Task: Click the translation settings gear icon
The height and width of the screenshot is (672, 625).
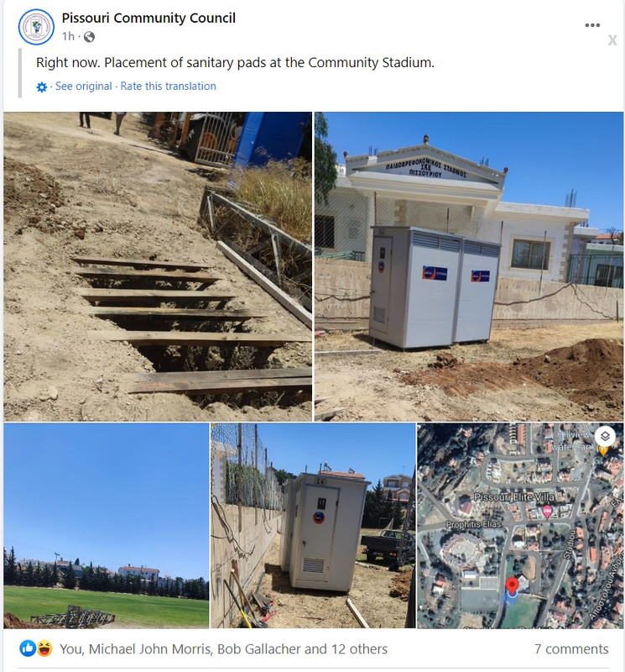Action: click(41, 87)
